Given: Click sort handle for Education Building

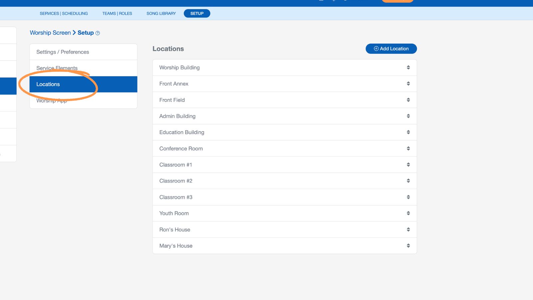Looking at the screenshot, I should (408, 132).
